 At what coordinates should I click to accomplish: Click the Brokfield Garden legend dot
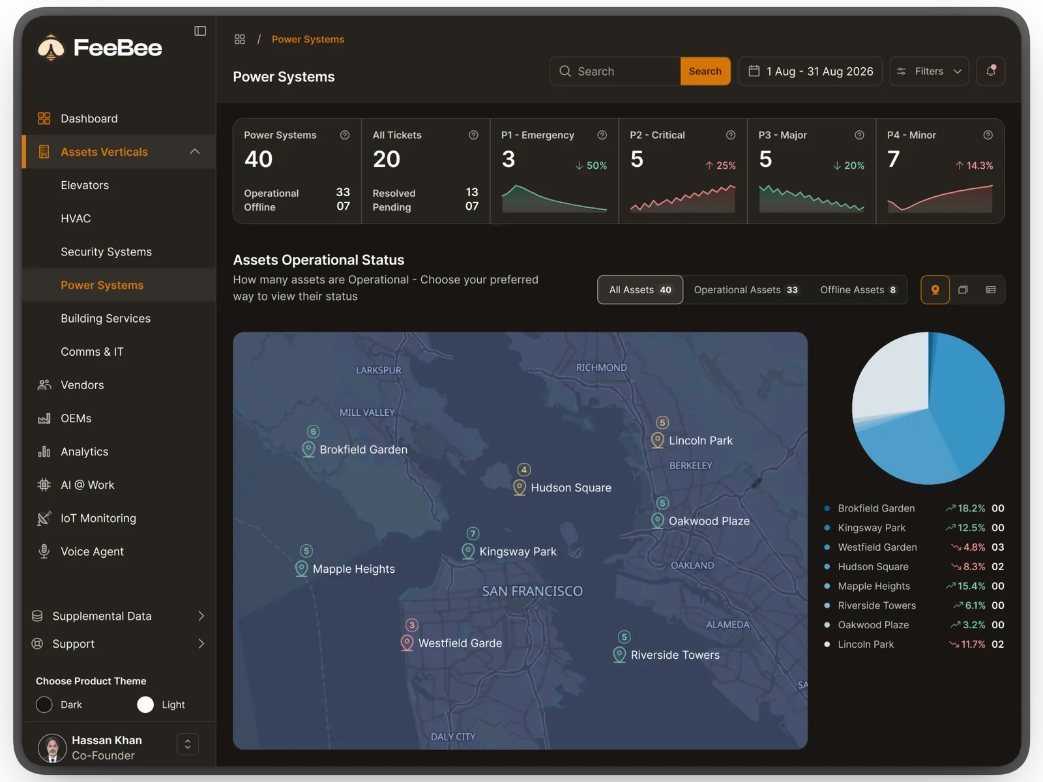click(827, 508)
